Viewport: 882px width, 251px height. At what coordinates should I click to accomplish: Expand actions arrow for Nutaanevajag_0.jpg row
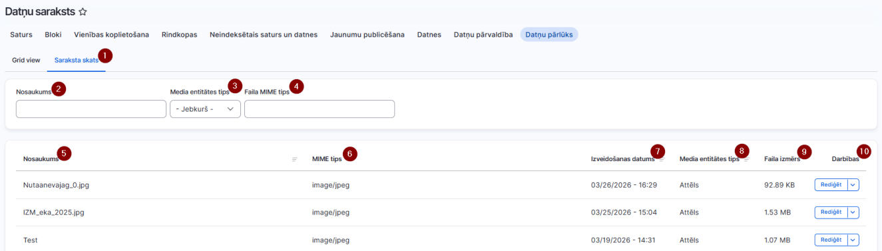click(x=853, y=185)
